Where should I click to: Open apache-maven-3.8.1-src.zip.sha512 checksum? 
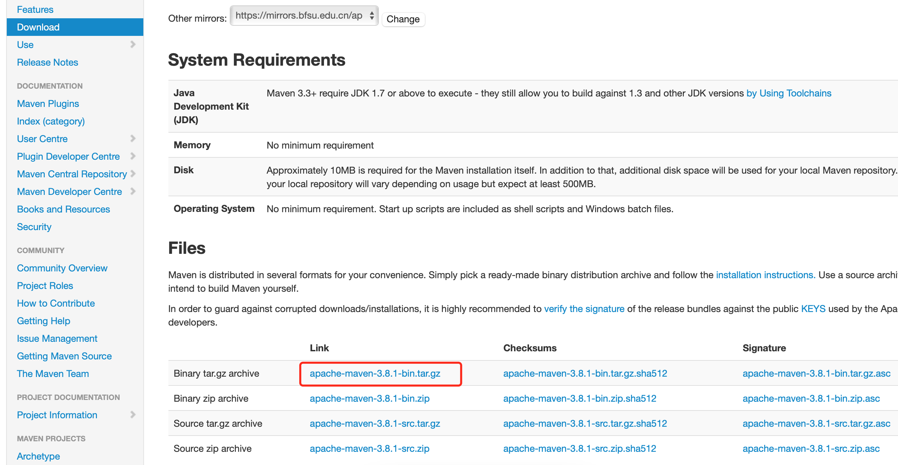(580, 449)
